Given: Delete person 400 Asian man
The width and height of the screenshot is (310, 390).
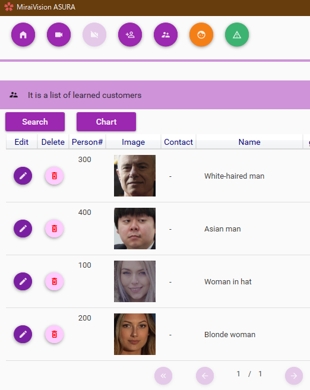Looking at the screenshot, I should tap(54, 229).
